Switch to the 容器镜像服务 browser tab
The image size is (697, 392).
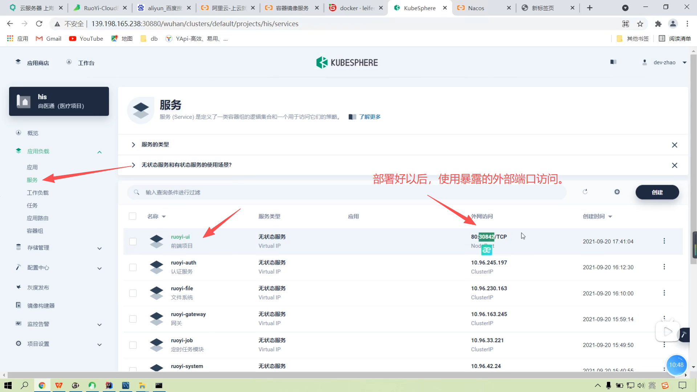(292, 8)
